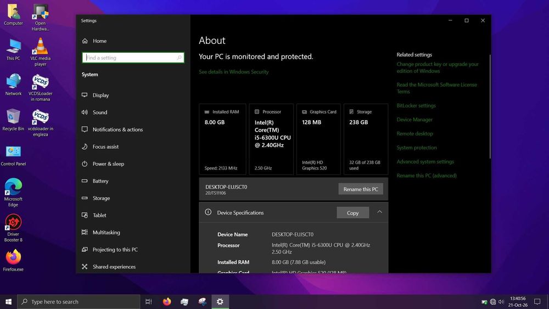Activate the Settings gear on the taskbar

click(x=220, y=302)
